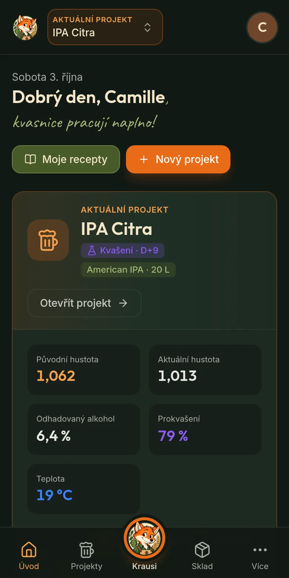Open the Aktuální projekt selector dropdown
This screenshot has height=578, width=289.
pyautogui.click(x=105, y=27)
